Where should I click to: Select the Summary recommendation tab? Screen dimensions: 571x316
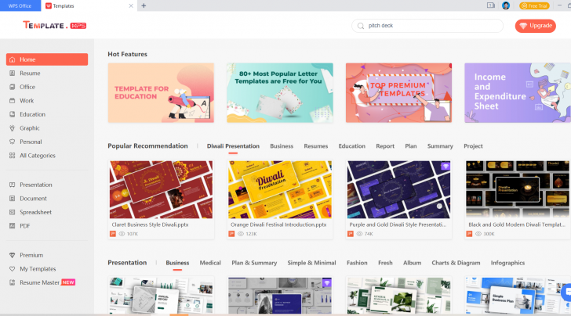(440, 146)
